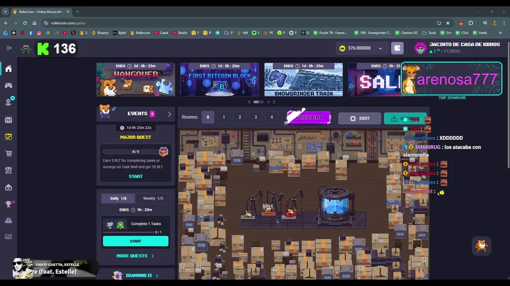Open the Facebook bookmark
The width and height of the screenshot is (510, 286).
click(31, 33)
